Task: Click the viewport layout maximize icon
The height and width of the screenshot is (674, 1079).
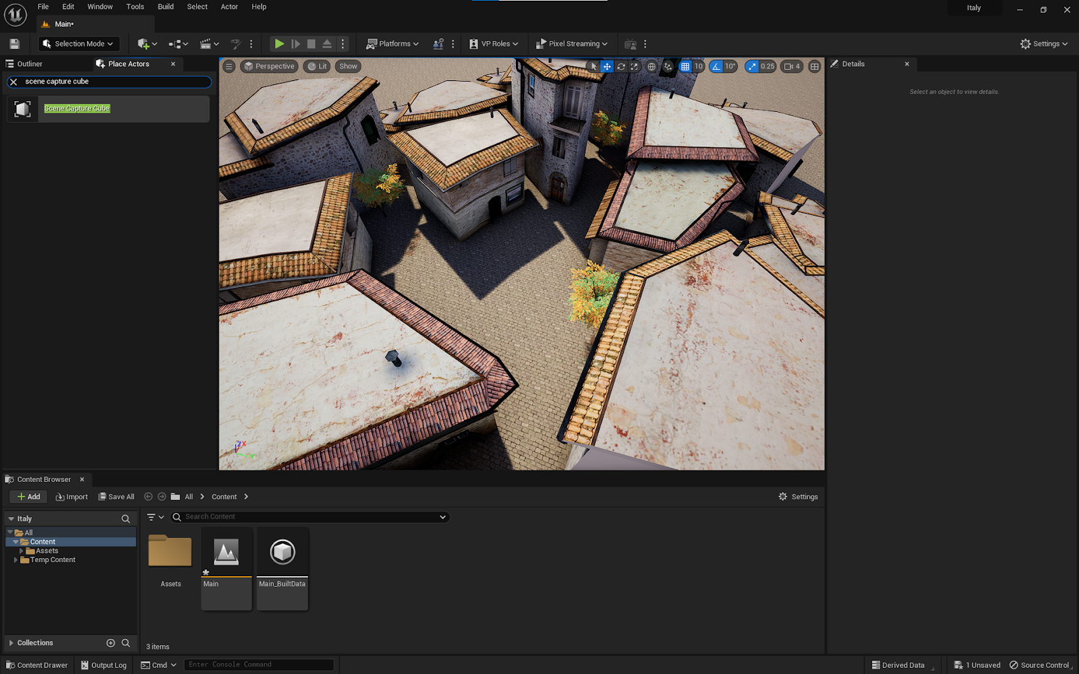Action: pyautogui.click(x=815, y=66)
